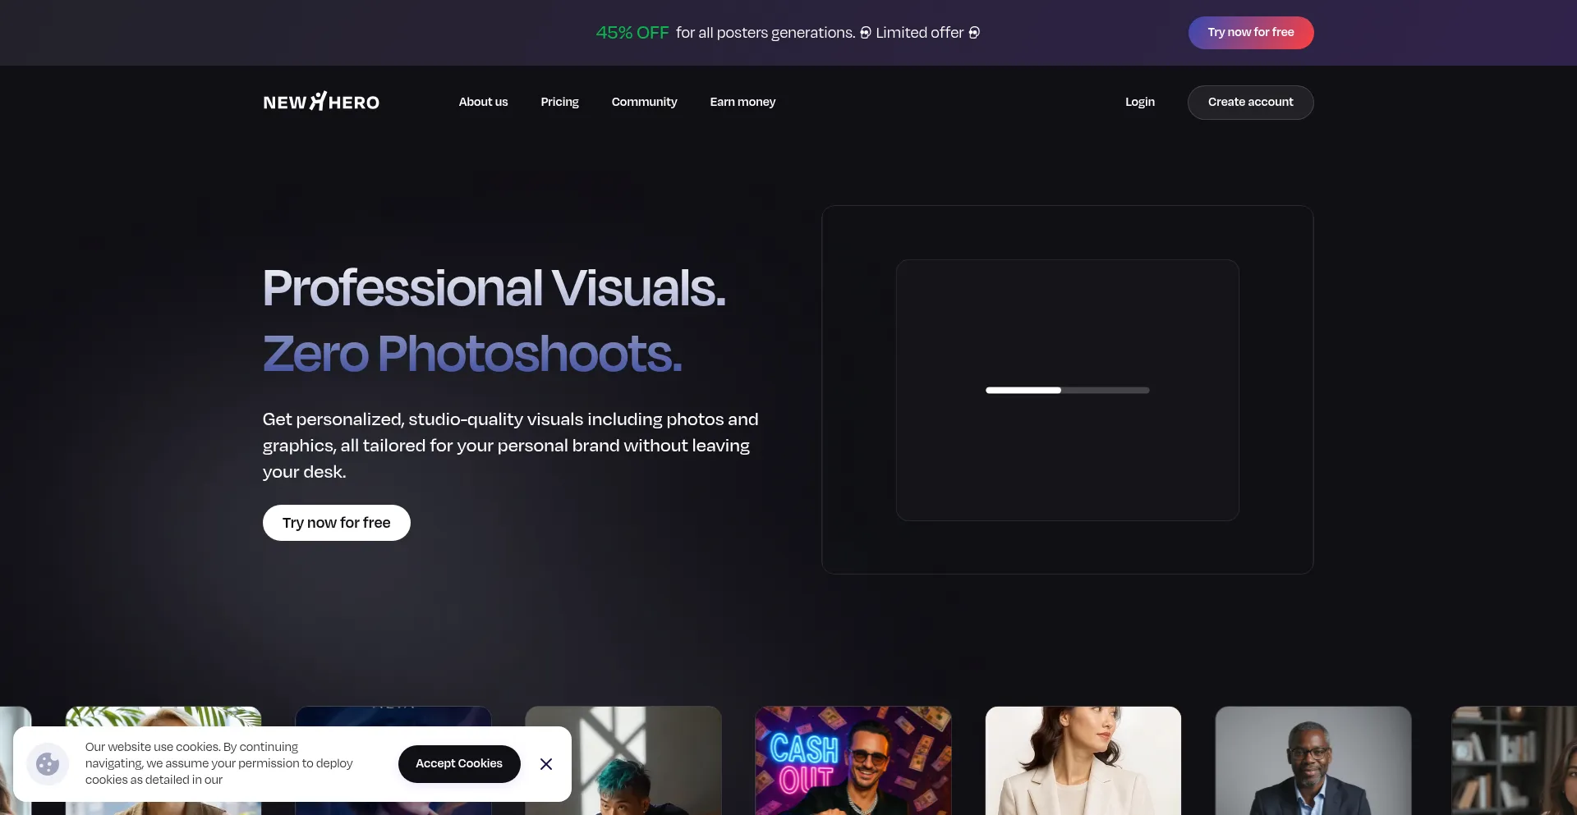
Task: Open the Pricing page
Action: 559,102
